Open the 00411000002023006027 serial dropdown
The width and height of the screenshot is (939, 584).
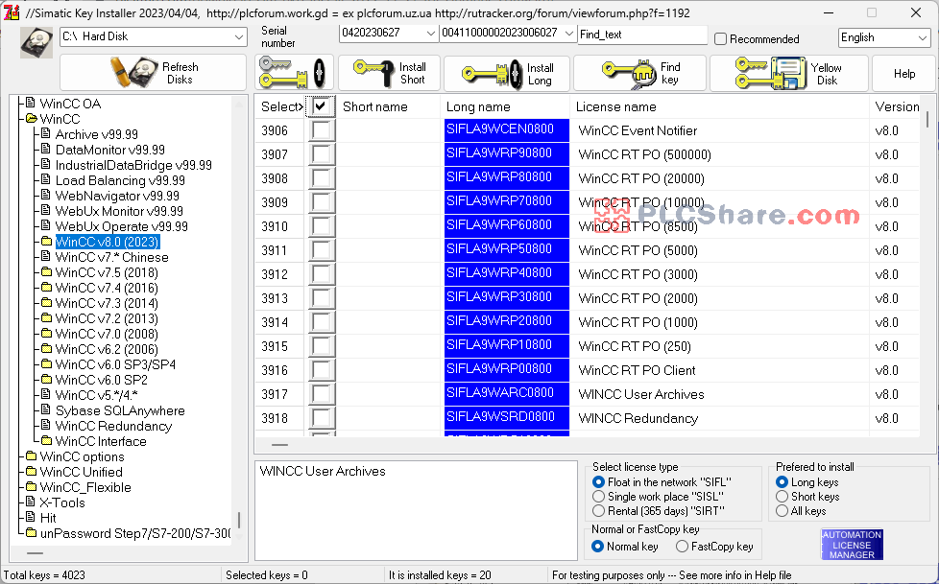[x=569, y=34]
